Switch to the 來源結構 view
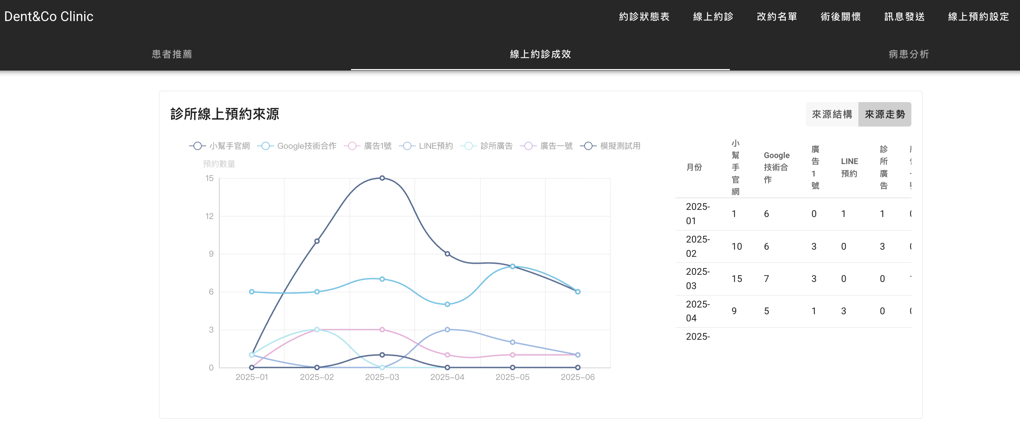1020x437 pixels. tap(831, 114)
